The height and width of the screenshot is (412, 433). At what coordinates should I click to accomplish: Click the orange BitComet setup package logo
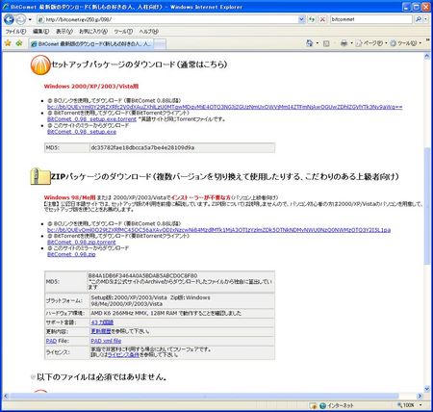click(x=40, y=64)
